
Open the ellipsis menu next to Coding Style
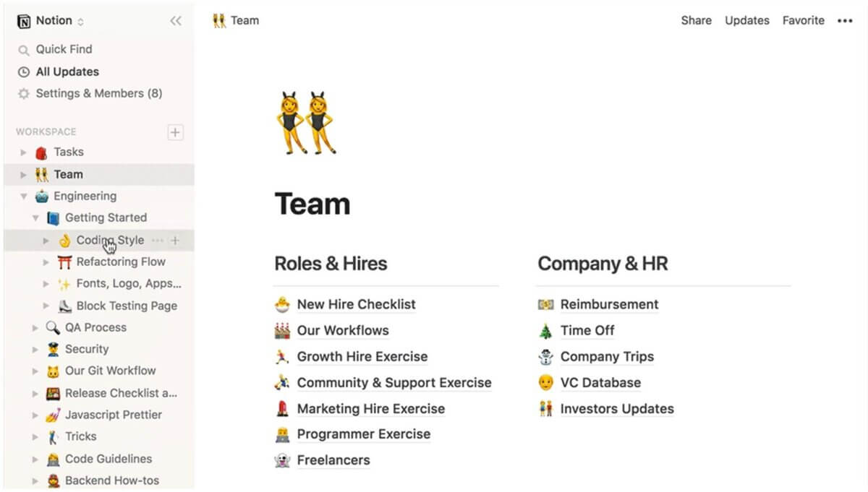click(157, 241)
